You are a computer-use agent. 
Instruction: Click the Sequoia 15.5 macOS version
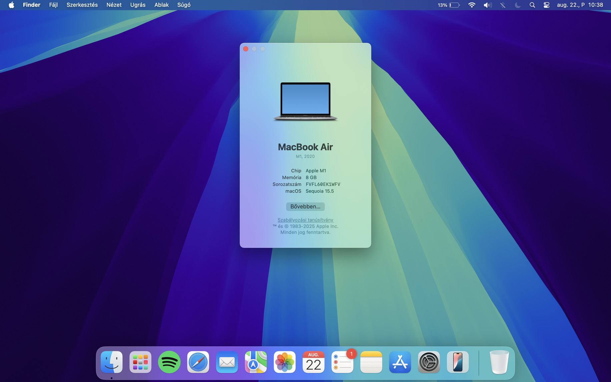(x=320, y=191)
